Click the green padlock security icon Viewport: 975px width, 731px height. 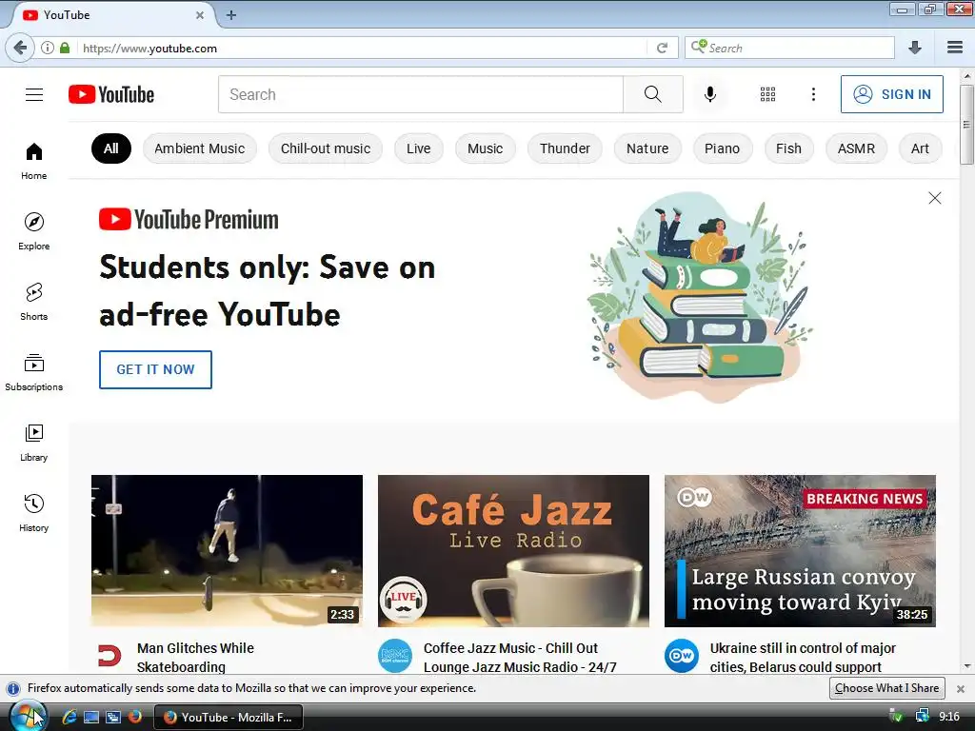(x=65, y=48)
